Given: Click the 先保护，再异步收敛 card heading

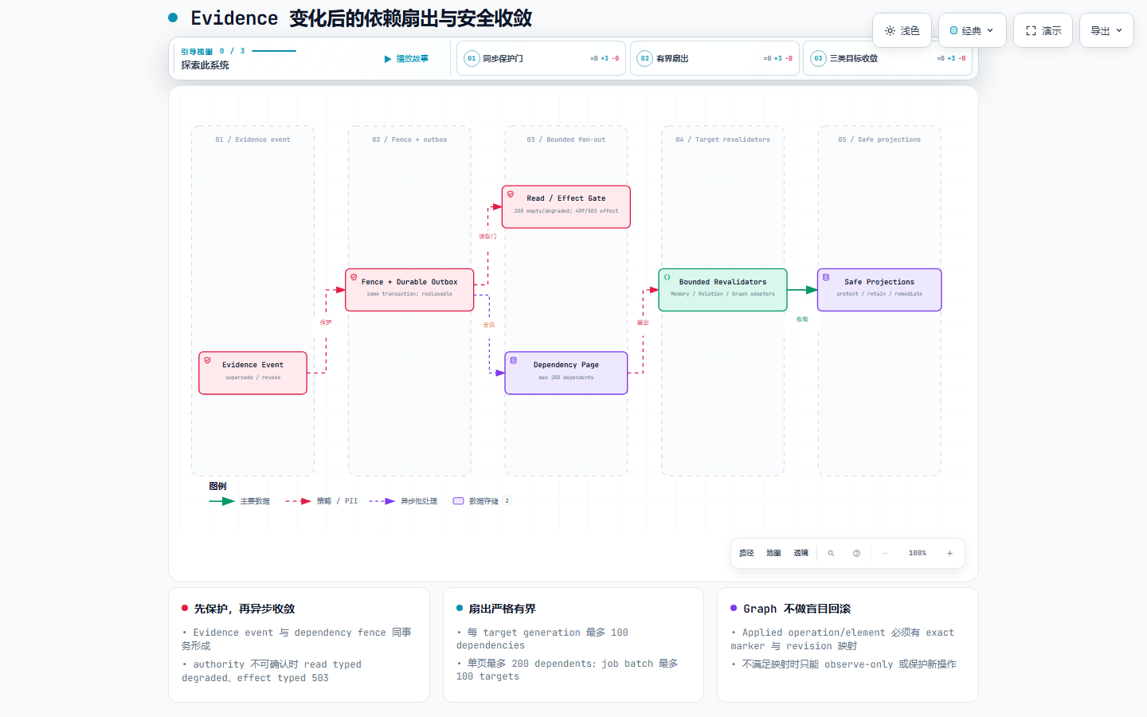Looking at the screenshot, I should 245,609.
